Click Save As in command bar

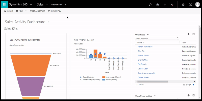[9, 11]
